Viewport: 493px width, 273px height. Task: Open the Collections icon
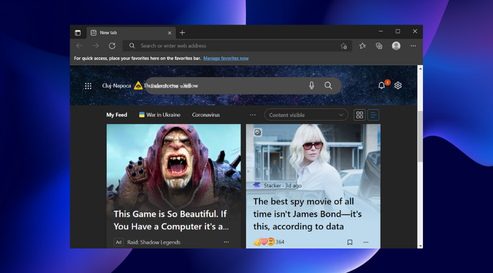pos(379,46)
